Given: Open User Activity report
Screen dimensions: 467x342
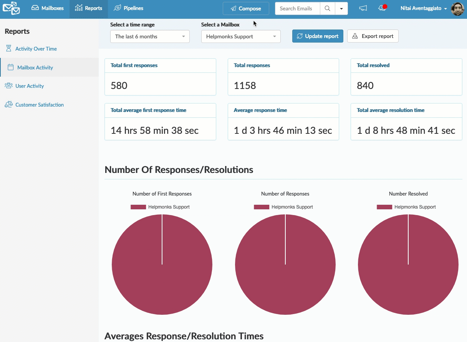Looking at the screenshot, I should (x=30, y=86).
